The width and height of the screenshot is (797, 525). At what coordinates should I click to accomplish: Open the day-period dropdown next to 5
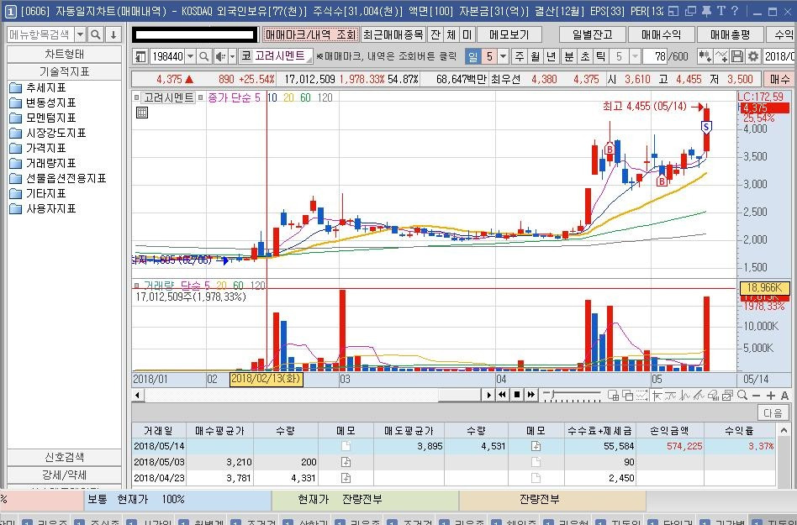pyautogui.click(x=504, y=56)
